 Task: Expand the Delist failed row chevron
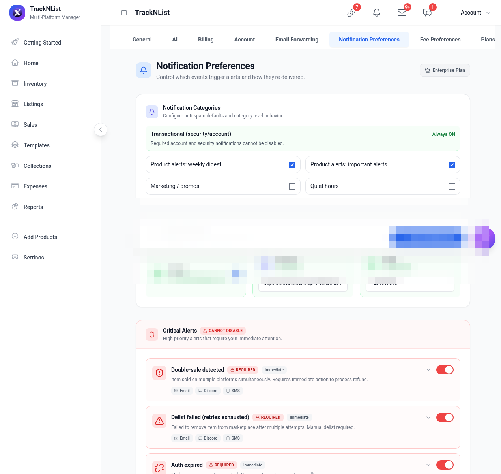[x=428, y=418]
